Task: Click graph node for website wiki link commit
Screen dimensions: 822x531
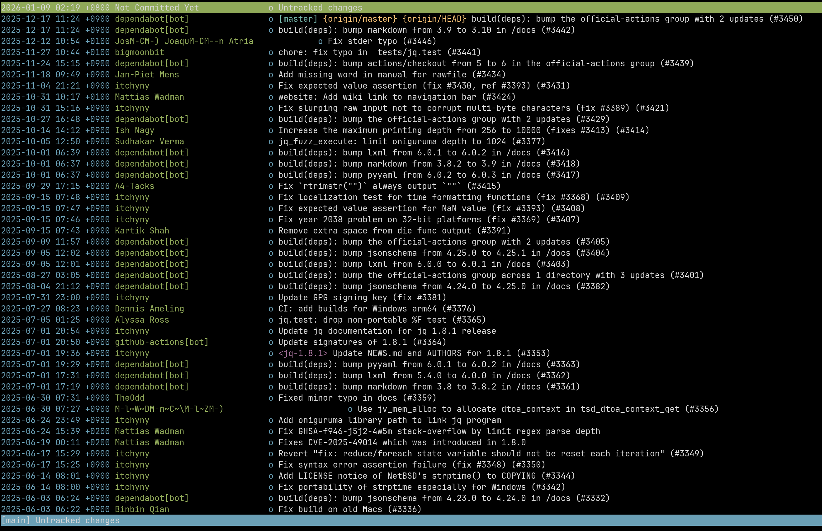Action: click(x=271, y=97)
